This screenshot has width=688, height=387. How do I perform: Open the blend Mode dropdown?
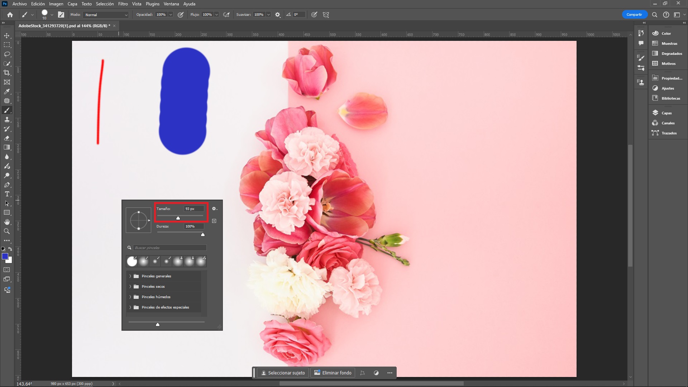click(x=106, y=15)
